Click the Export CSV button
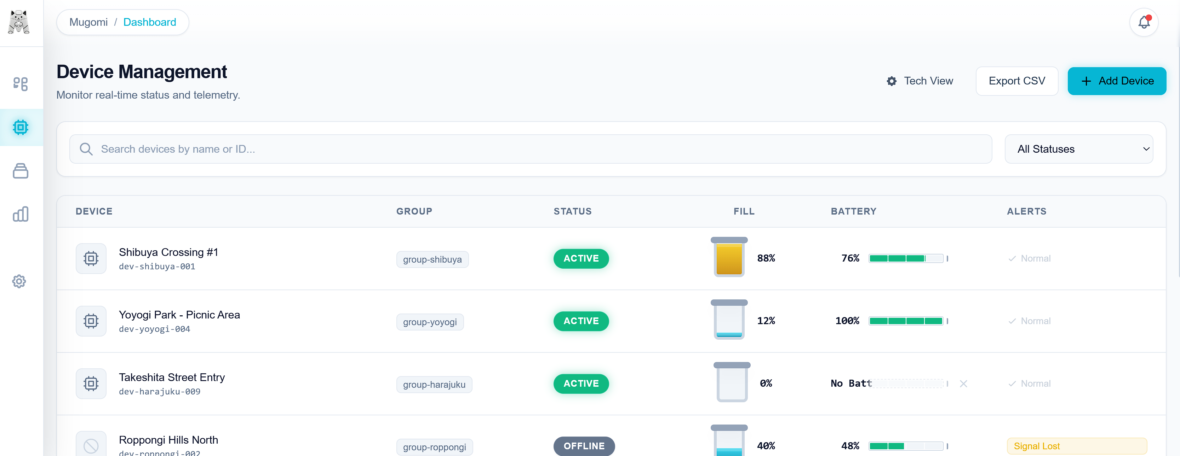Image resolution: width=1180 pixels, height=456 pixels. point(1016,81)
